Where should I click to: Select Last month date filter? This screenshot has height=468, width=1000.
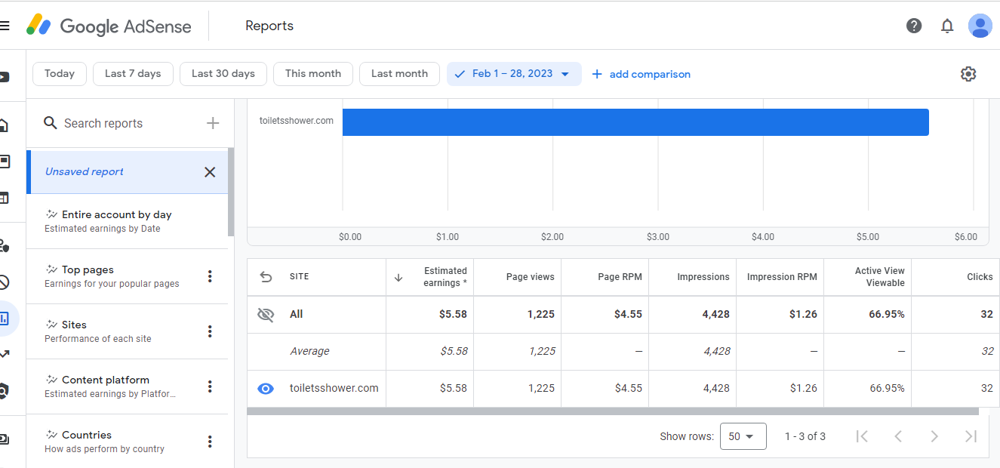pyautogui.click(x=399, y=74)
